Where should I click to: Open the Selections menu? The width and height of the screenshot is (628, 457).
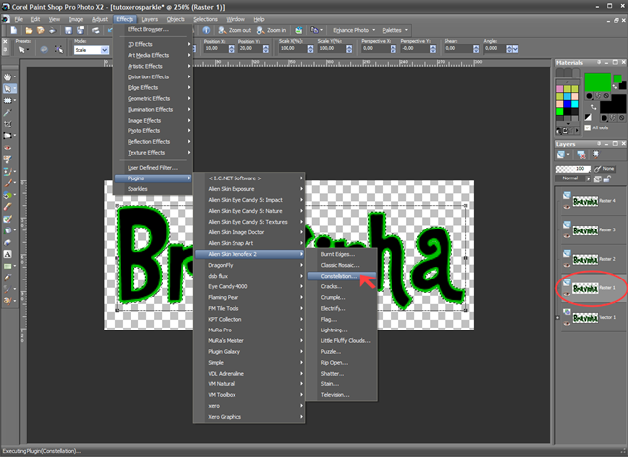pos(205,19)
